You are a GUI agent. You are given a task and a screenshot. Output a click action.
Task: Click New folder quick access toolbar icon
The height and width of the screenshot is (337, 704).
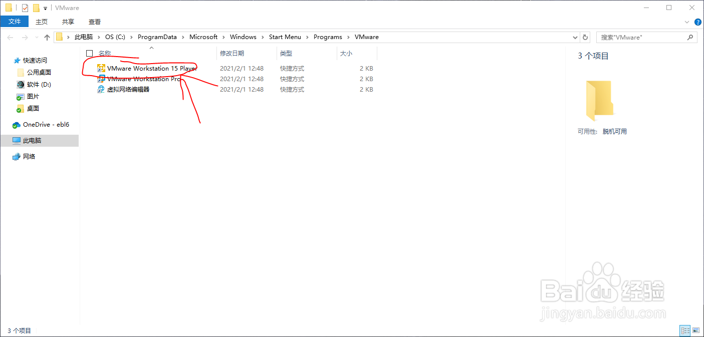(36, 8)
